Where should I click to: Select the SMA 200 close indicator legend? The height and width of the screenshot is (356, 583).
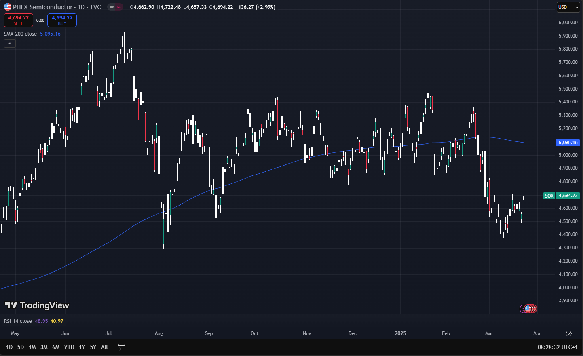click(x=20, y=34)
